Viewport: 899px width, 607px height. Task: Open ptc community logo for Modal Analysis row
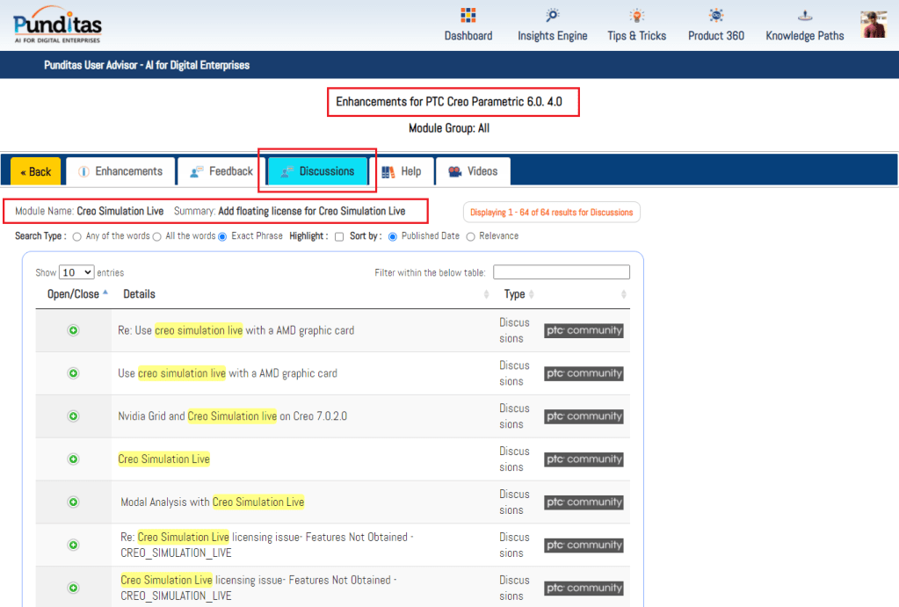[584, 502]
